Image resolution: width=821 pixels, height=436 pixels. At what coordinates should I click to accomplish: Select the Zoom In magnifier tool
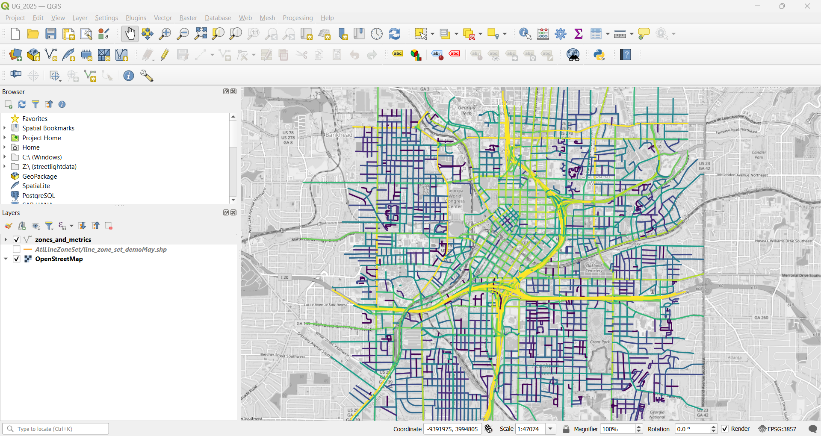click(x=165, y=34)
